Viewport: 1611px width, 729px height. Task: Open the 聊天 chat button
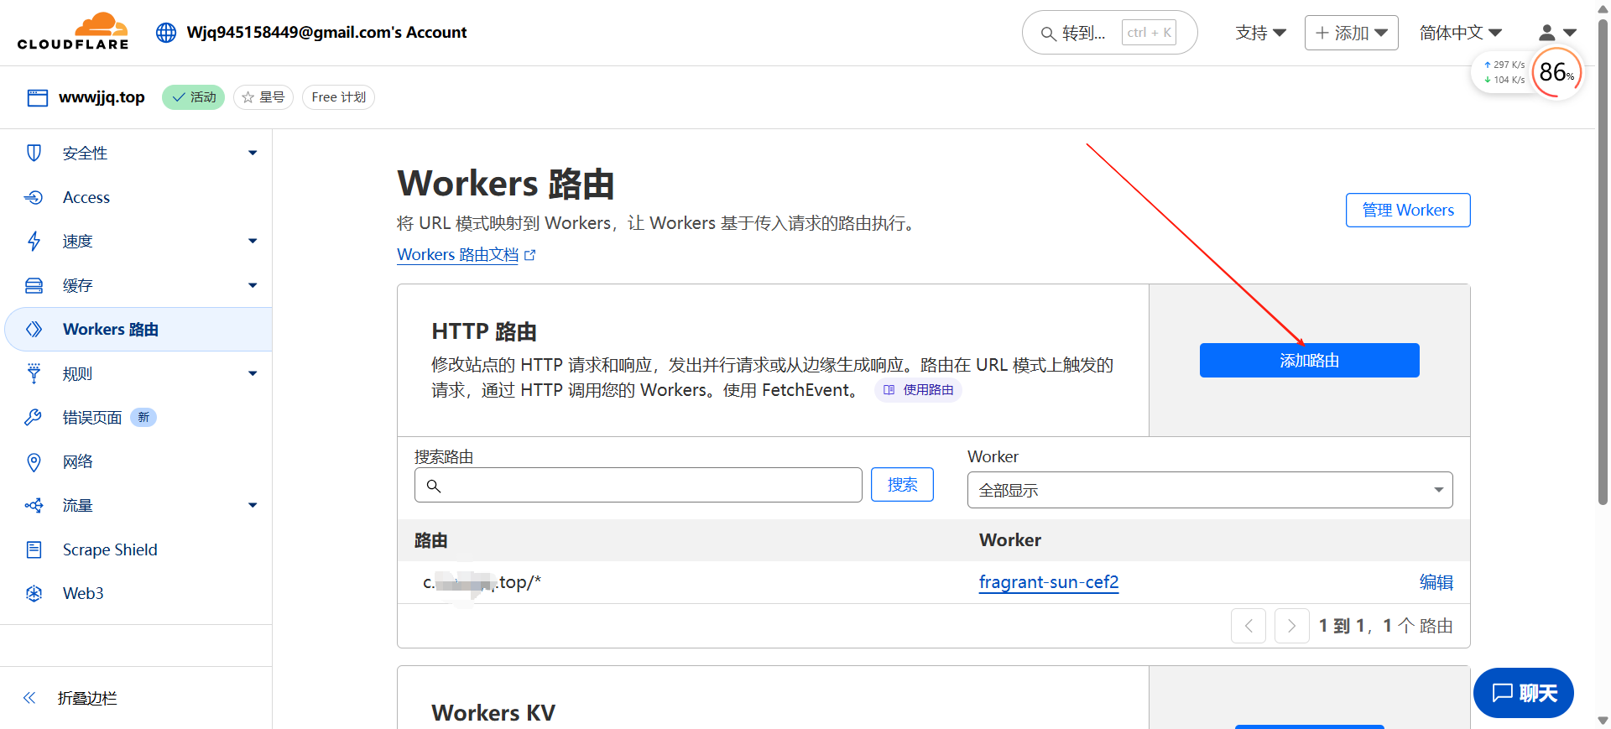coord(1524,693)
